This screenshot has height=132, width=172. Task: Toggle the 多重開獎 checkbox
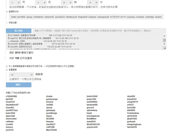pos(7,70)
